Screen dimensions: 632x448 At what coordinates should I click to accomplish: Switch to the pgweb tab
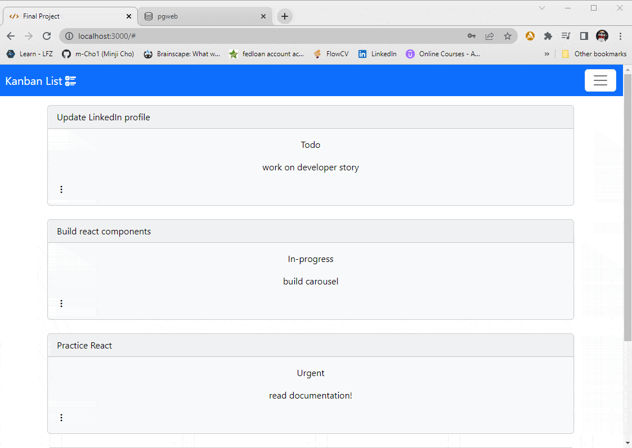pos(205,16)
